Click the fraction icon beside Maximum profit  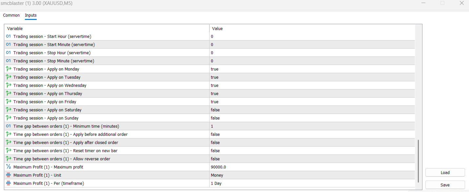click(9, 167)
